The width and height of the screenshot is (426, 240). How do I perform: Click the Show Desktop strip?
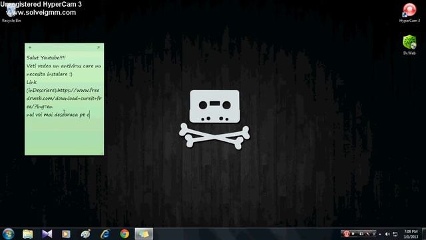click(424, 234)
